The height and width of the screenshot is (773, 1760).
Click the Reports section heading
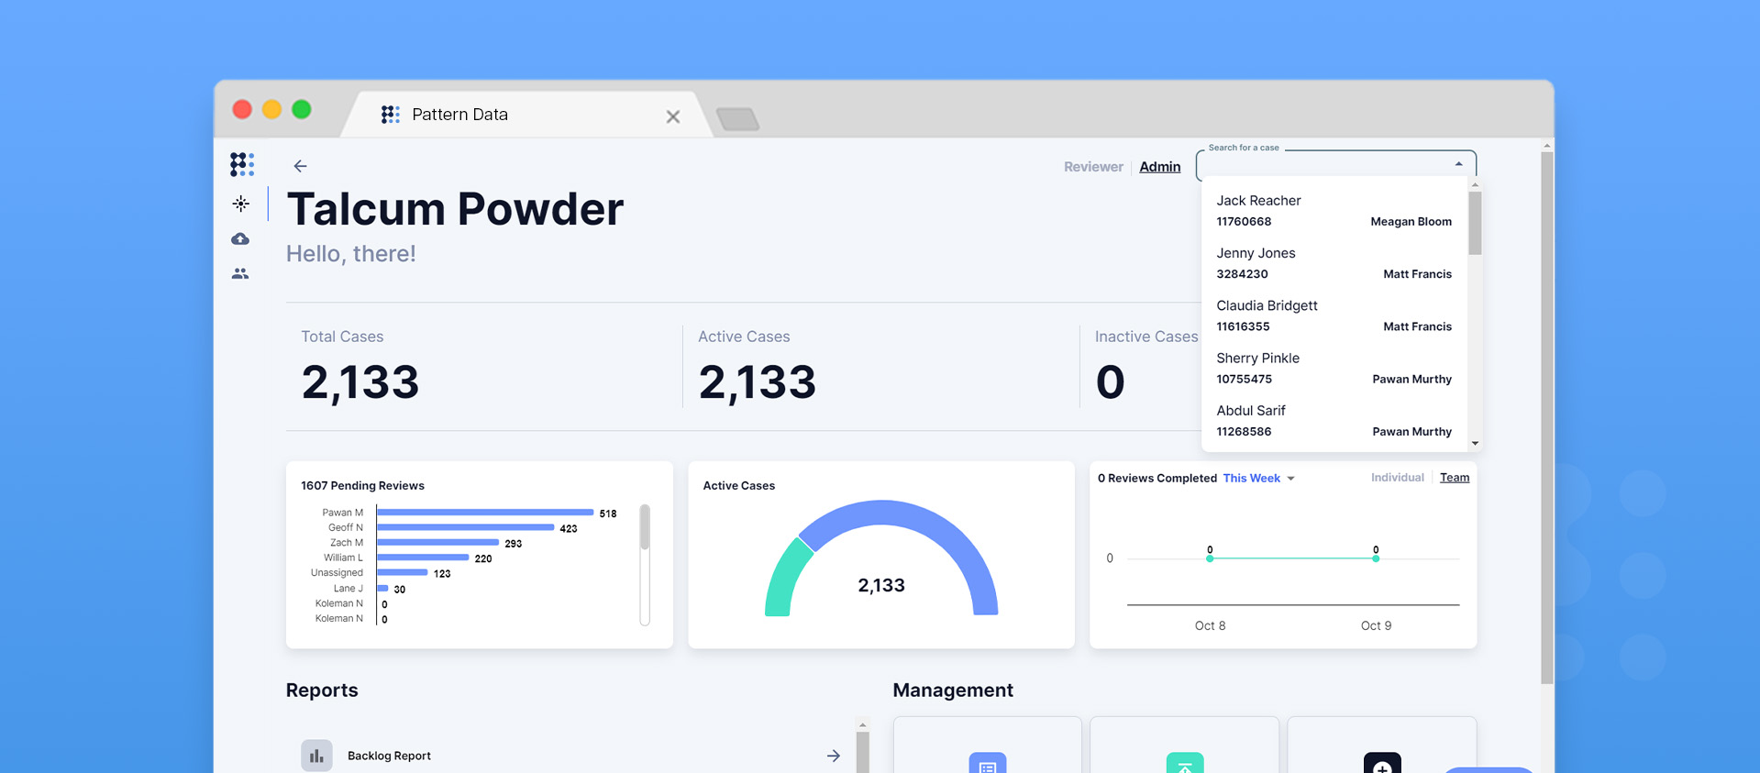322,690
